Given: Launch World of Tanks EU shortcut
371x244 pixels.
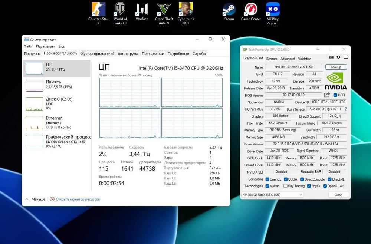Looking at the screenshot, I should (x=120, y=13).
